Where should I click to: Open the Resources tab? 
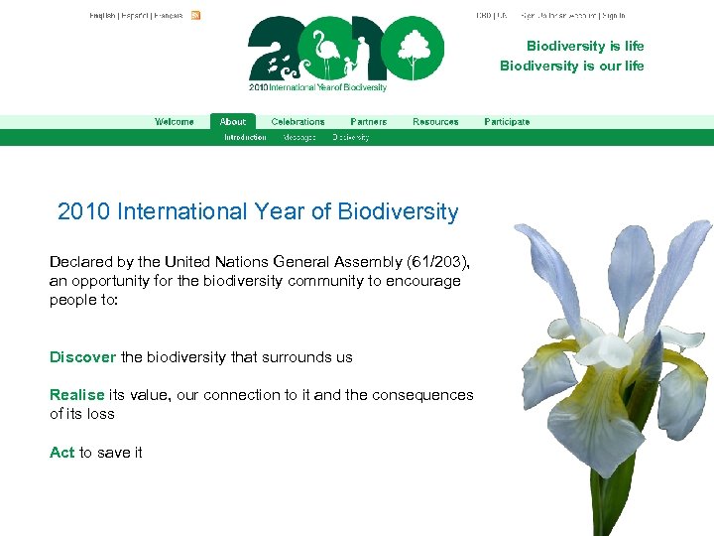point(435,122)
